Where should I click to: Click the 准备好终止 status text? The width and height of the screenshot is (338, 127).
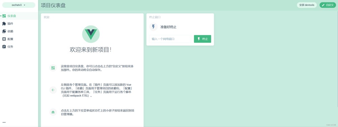(x=168, y=27)
